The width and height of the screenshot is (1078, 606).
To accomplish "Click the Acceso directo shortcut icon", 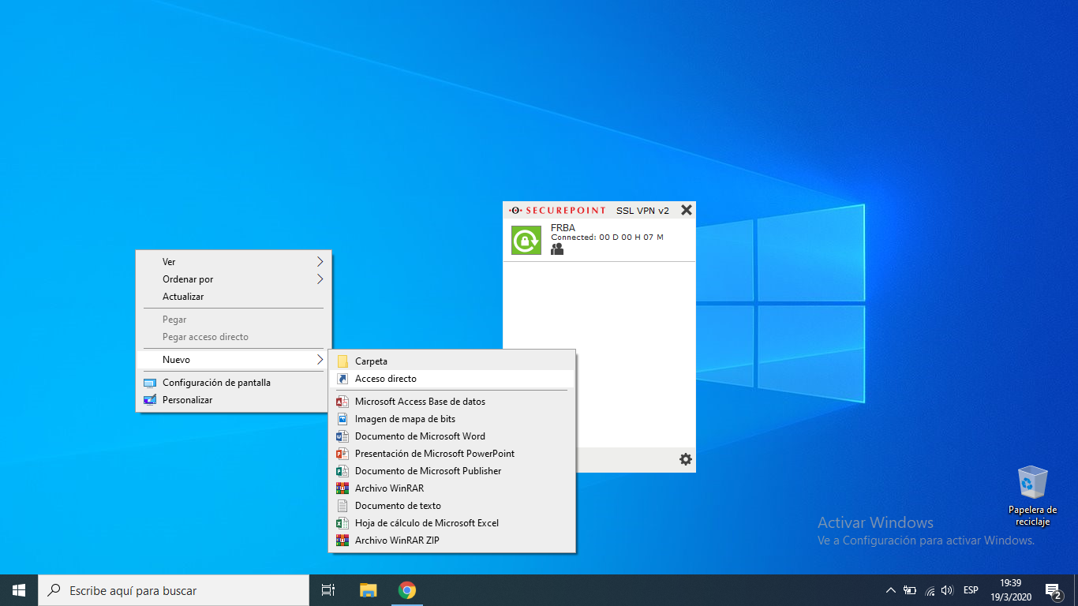I will (342, 379).
